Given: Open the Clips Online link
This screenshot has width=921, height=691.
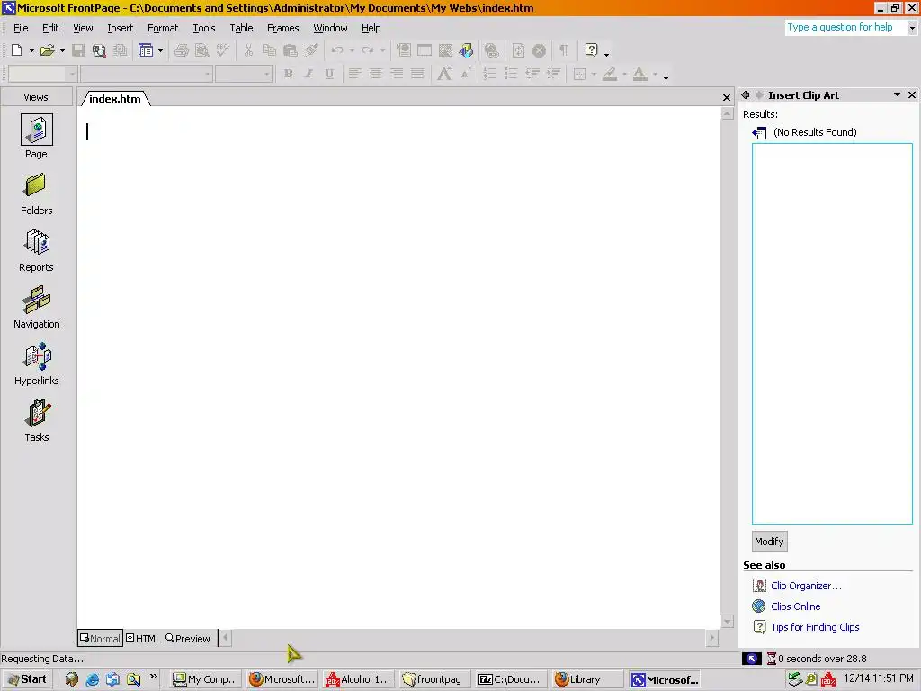Looking at the screenshot, I should click(x=795, y=606).
